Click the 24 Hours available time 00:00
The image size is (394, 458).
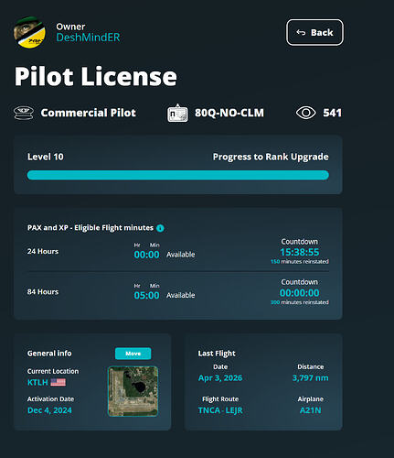(x=146, y=255)
